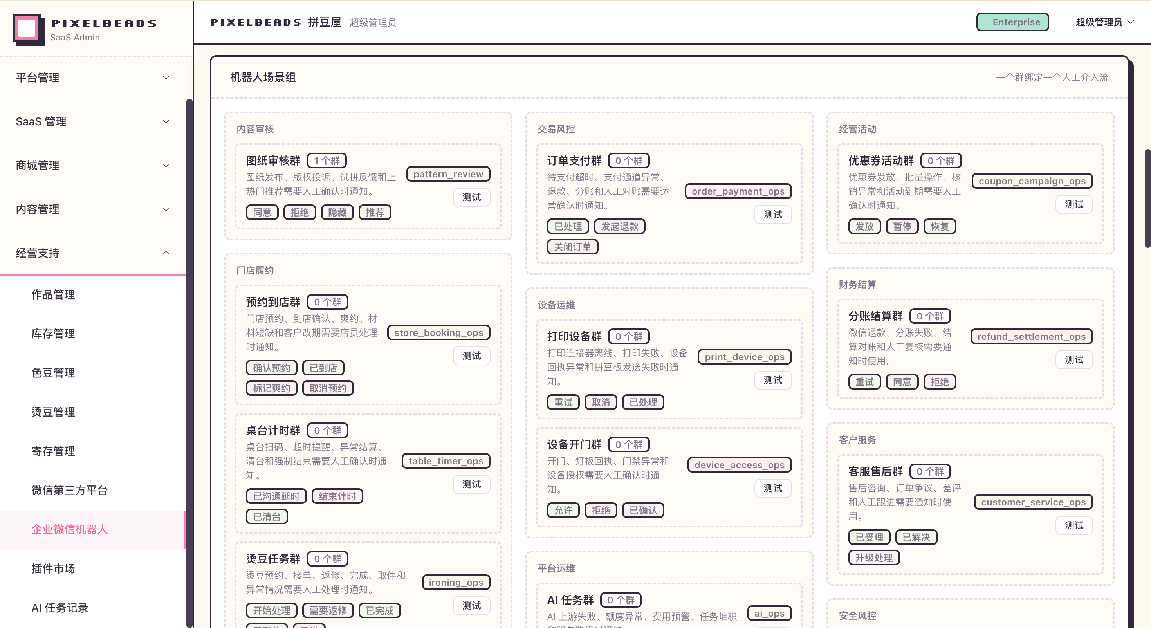Screen dimensions: 1151x628
Task: Click 测试 button for 优惠券活动群
Action: (x=1074, y=204)
